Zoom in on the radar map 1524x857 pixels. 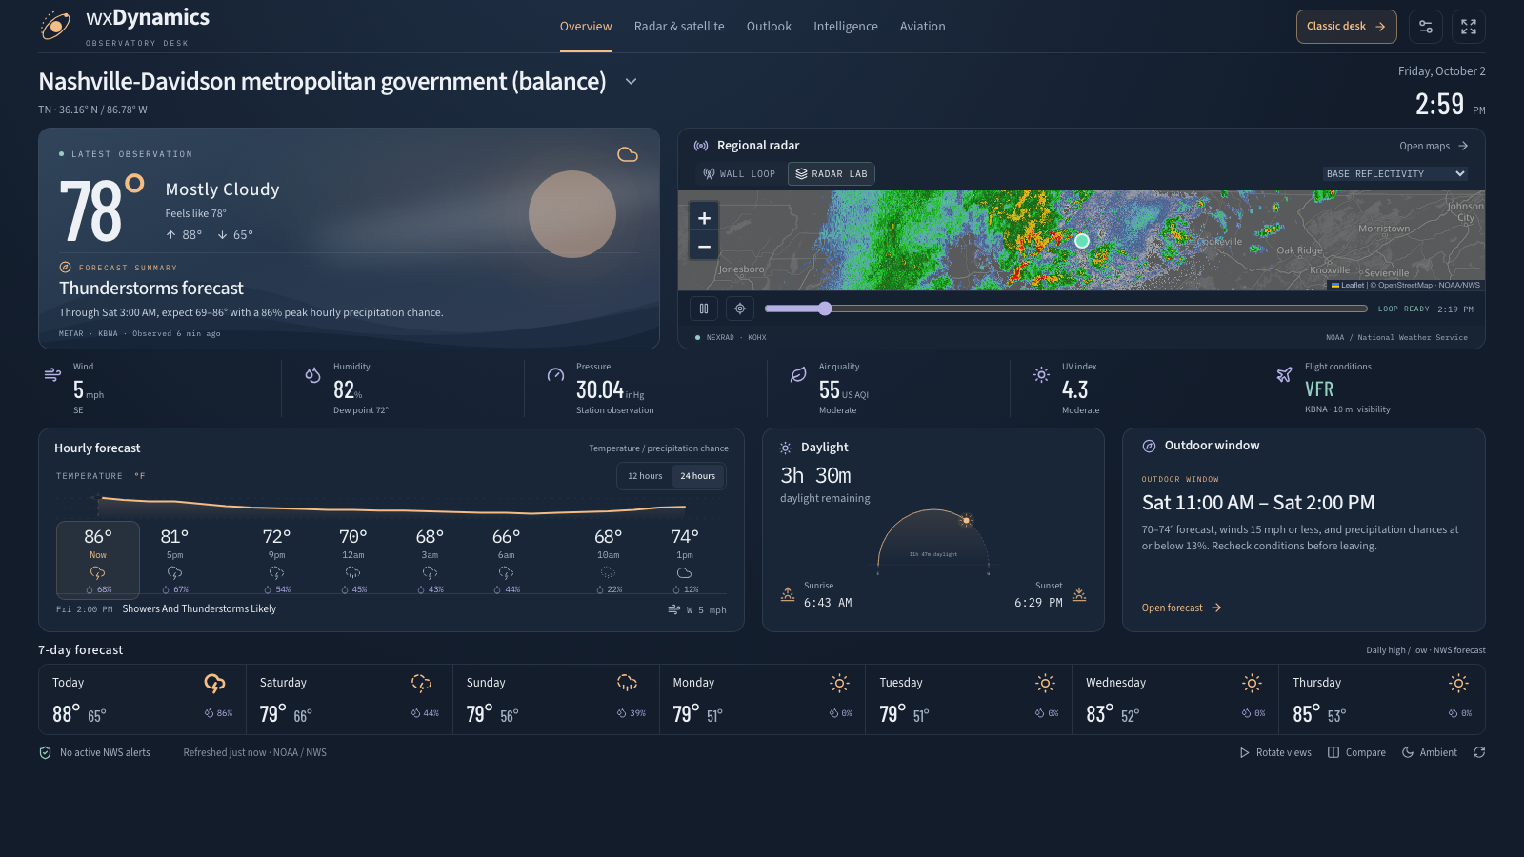[704, 218]
